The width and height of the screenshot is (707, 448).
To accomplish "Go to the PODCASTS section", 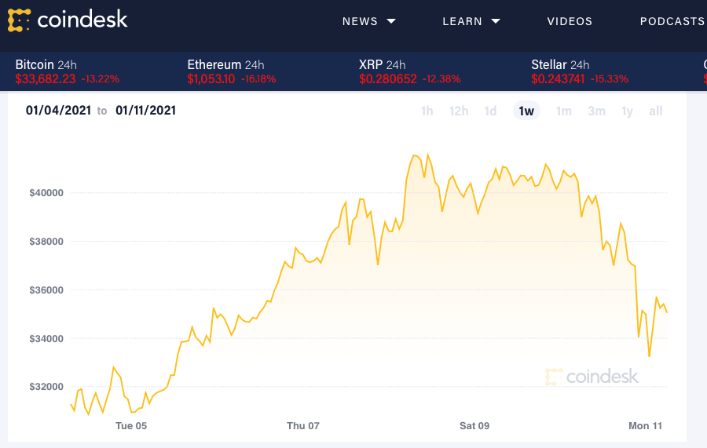I will pos(672,21).
